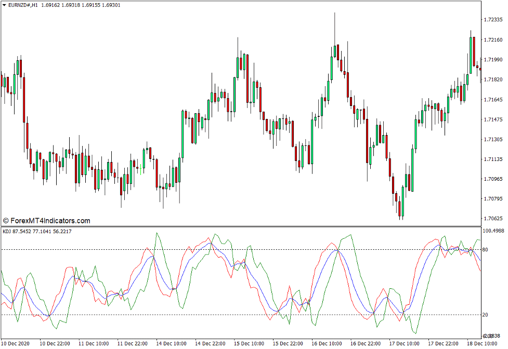Screen dimensions: 508x349
Task: Select the 1.71475 price level on axis
Action: coord(493,119)
